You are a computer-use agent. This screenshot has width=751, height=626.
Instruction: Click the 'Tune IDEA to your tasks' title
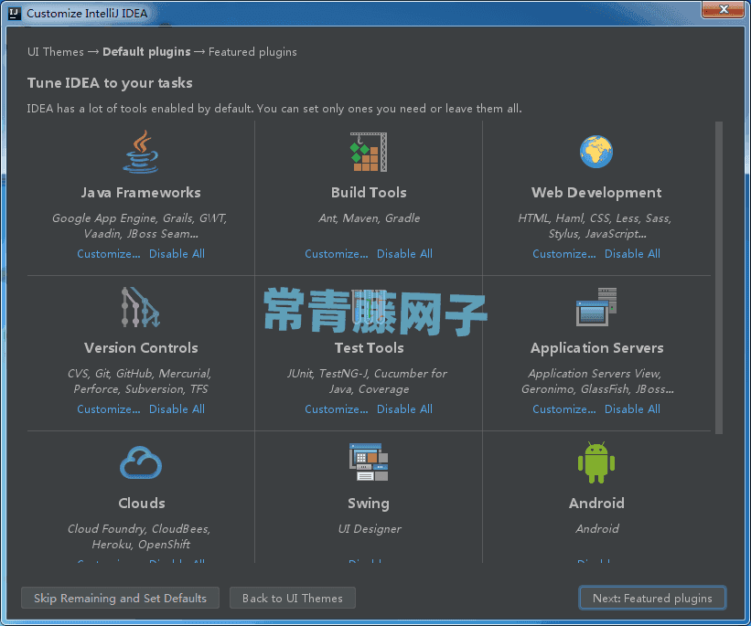tap(110, 83)
